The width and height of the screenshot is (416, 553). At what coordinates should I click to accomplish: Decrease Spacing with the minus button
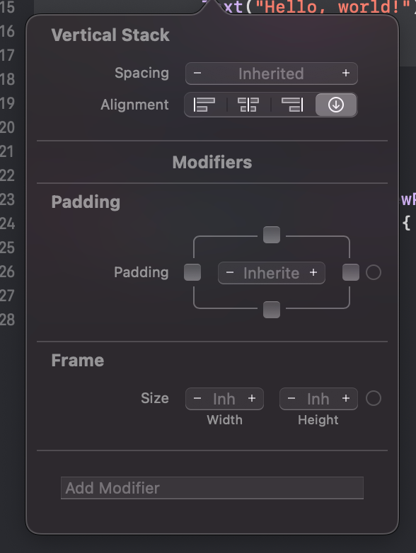click(197, 74)
